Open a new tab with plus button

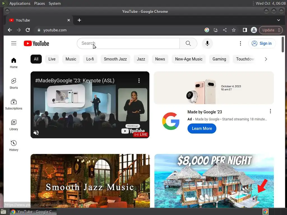click(79, 20)
